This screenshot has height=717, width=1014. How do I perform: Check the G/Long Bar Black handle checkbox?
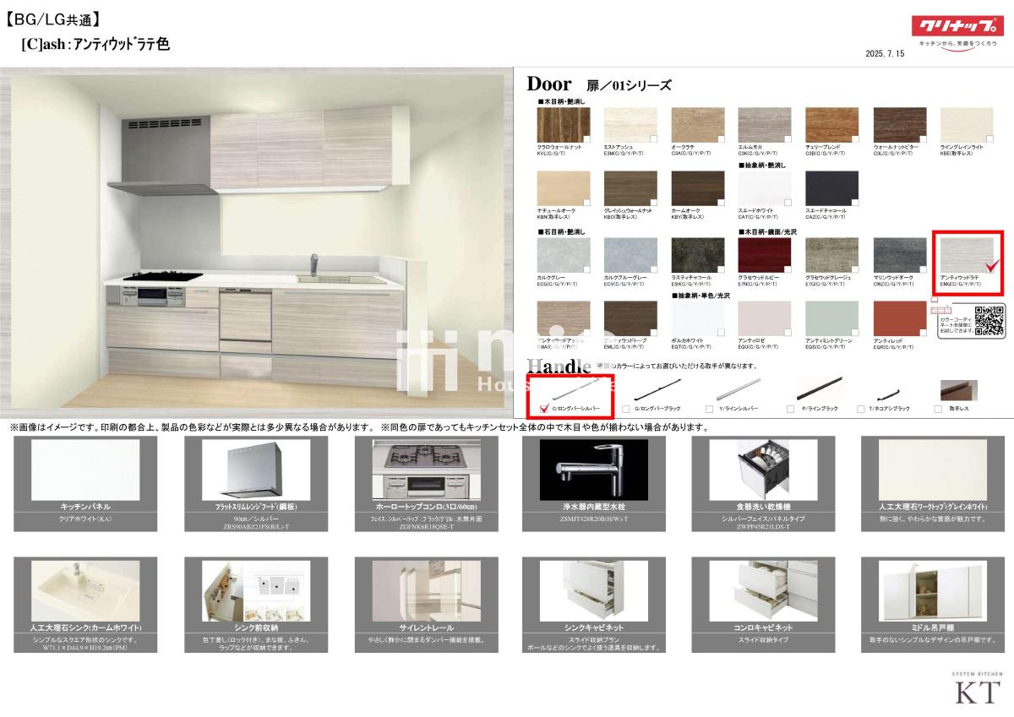pos(626,408)
